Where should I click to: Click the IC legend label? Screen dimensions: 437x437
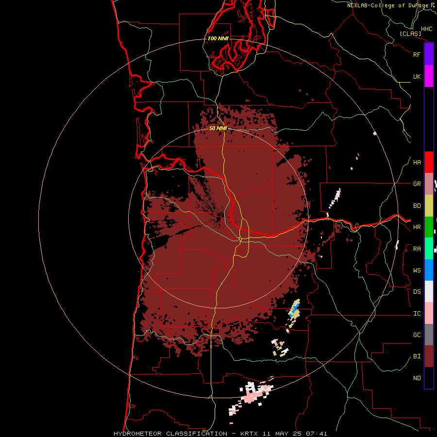(x=417, y=314)
